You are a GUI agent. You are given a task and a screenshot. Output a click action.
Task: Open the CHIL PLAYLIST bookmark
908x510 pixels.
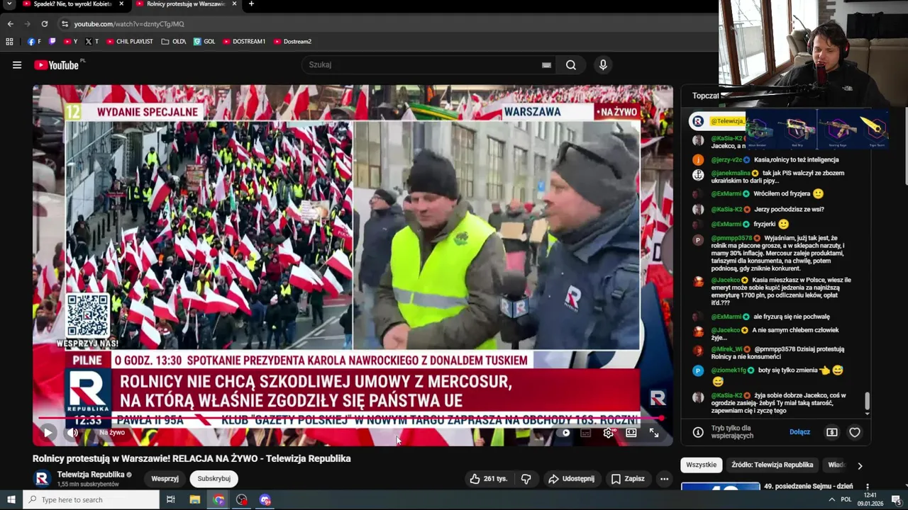pos(130,42)
